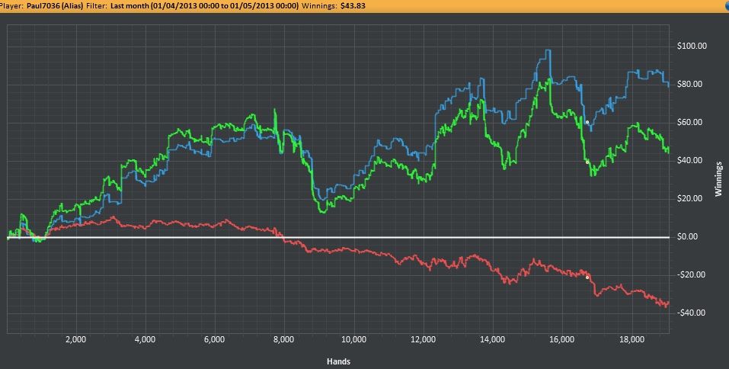Select the white data marker on blue line
729x369 pixels.
tap(587, 122)
